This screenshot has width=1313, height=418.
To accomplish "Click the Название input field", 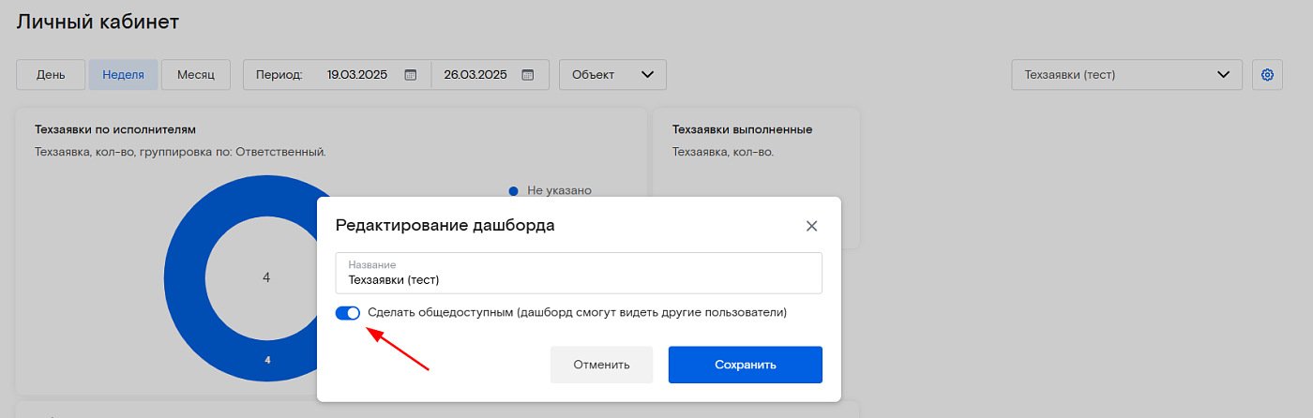I will 579,273.
